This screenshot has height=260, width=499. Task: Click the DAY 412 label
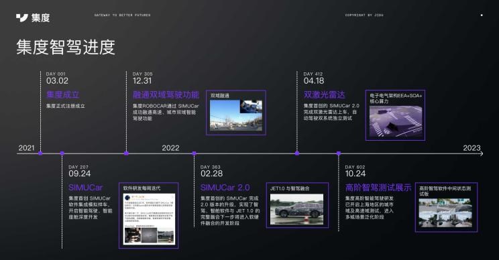coord(313,74)
